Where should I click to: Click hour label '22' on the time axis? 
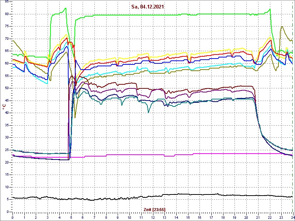(270, 218)
